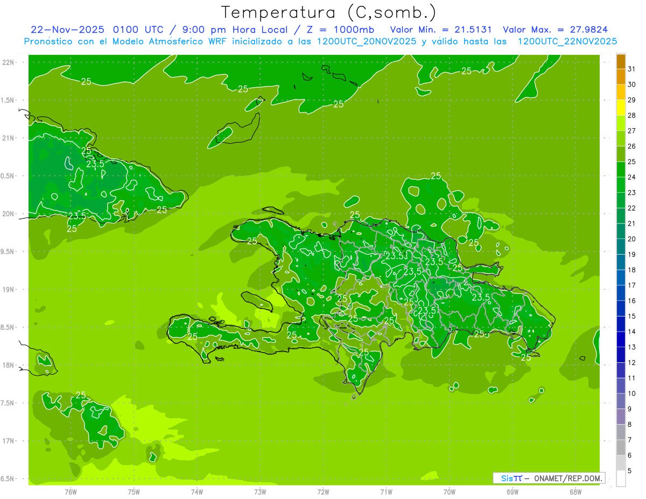
Task: Click the blue legend swatch between 15 and 16
Action: click(621, 308)
